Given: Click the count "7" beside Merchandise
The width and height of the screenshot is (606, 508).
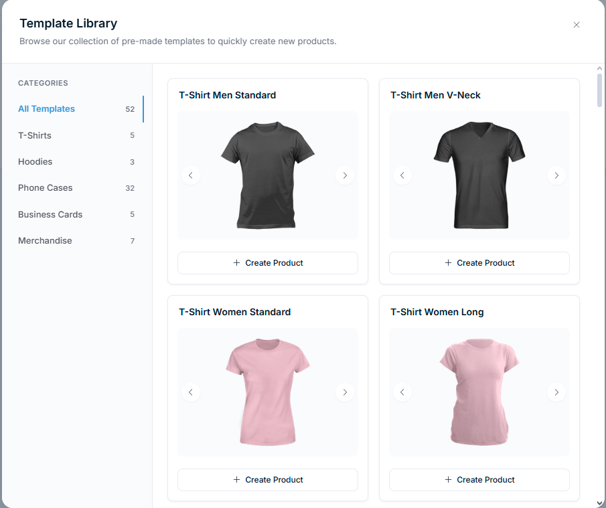Looking at the screenshot, I should click(x=132, y=241).
